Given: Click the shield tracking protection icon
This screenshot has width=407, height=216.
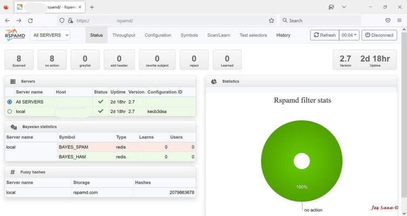Looking at the screenshot, I should click(x=62, y=21).
